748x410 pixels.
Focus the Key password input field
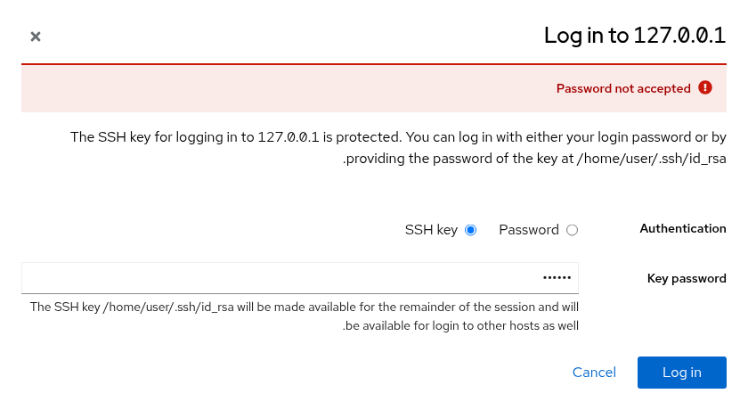pos(300,278)
